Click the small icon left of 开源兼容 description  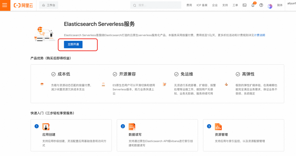coord(103,84)
